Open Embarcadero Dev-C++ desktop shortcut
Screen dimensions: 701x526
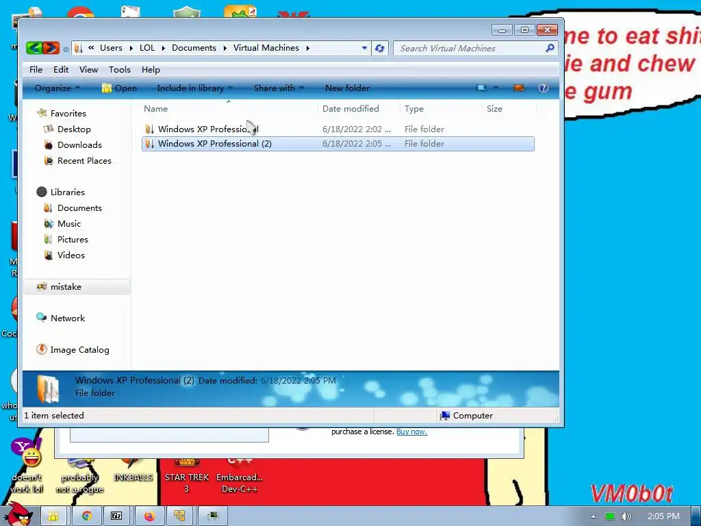click(240, 477)
